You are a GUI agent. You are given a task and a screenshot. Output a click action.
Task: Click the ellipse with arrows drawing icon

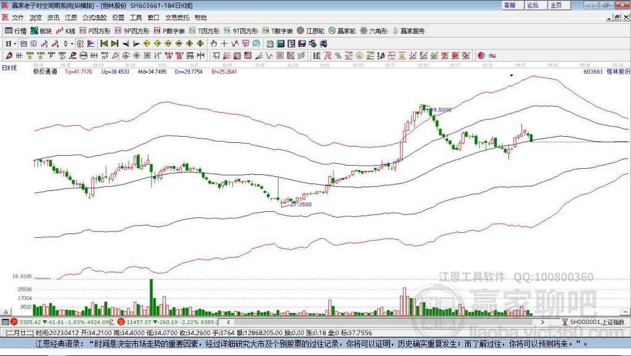point(84,55)
